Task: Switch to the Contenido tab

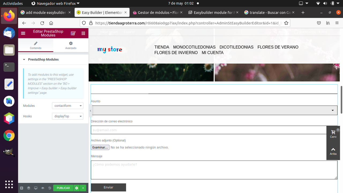Action: click(36, 45)
